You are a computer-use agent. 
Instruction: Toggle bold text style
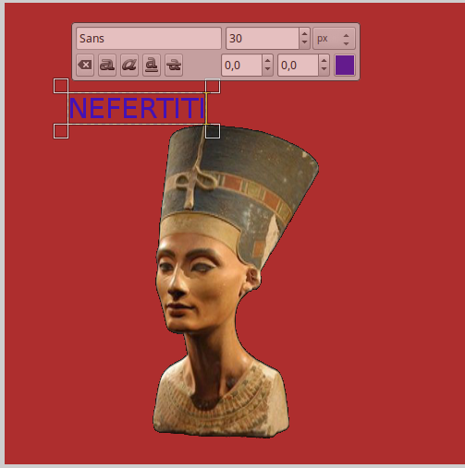(107, 65)
